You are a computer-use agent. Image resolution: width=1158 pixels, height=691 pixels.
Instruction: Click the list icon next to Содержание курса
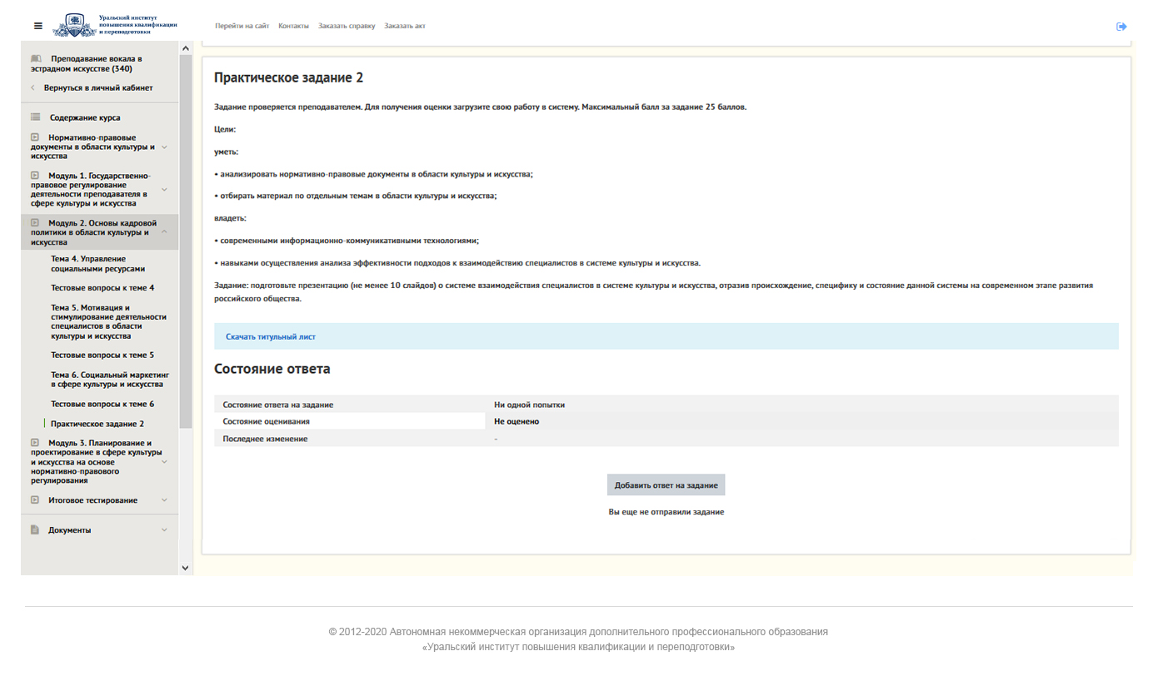tap(35, 117)
